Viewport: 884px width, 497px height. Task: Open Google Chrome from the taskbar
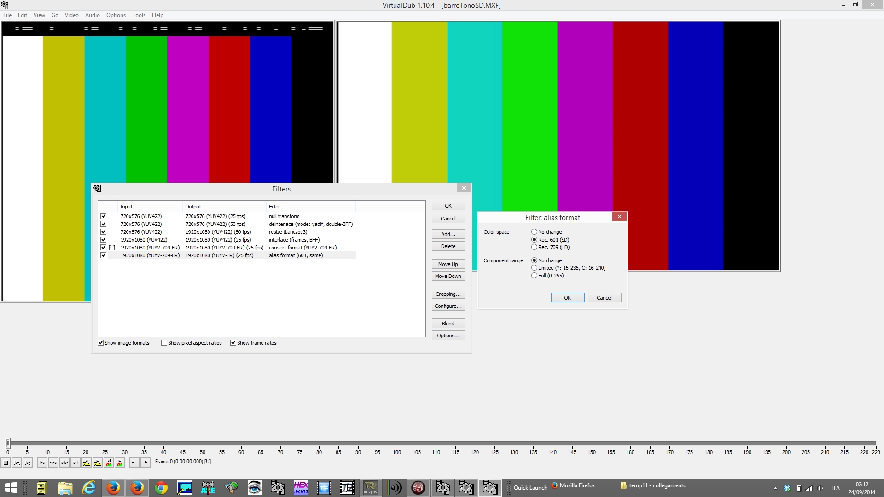pos(161,488)
